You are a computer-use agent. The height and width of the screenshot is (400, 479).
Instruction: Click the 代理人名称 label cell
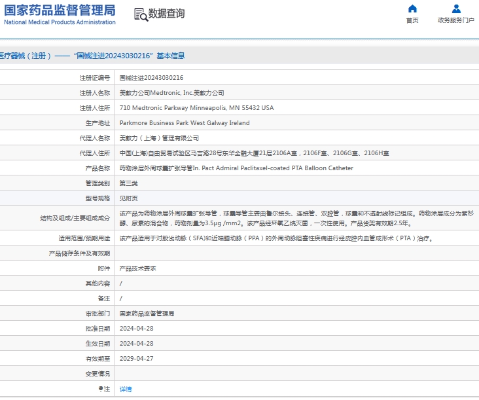(x=58, y=138)
